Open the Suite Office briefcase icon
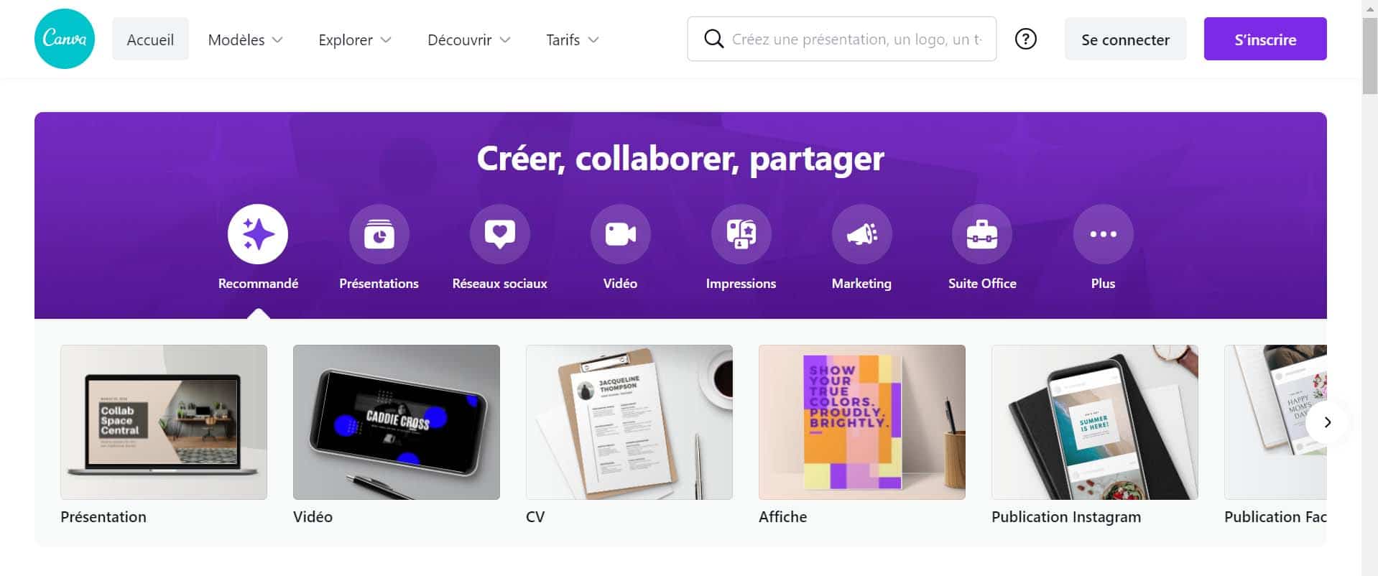The image size is (1378, 576). coord(982,234)
